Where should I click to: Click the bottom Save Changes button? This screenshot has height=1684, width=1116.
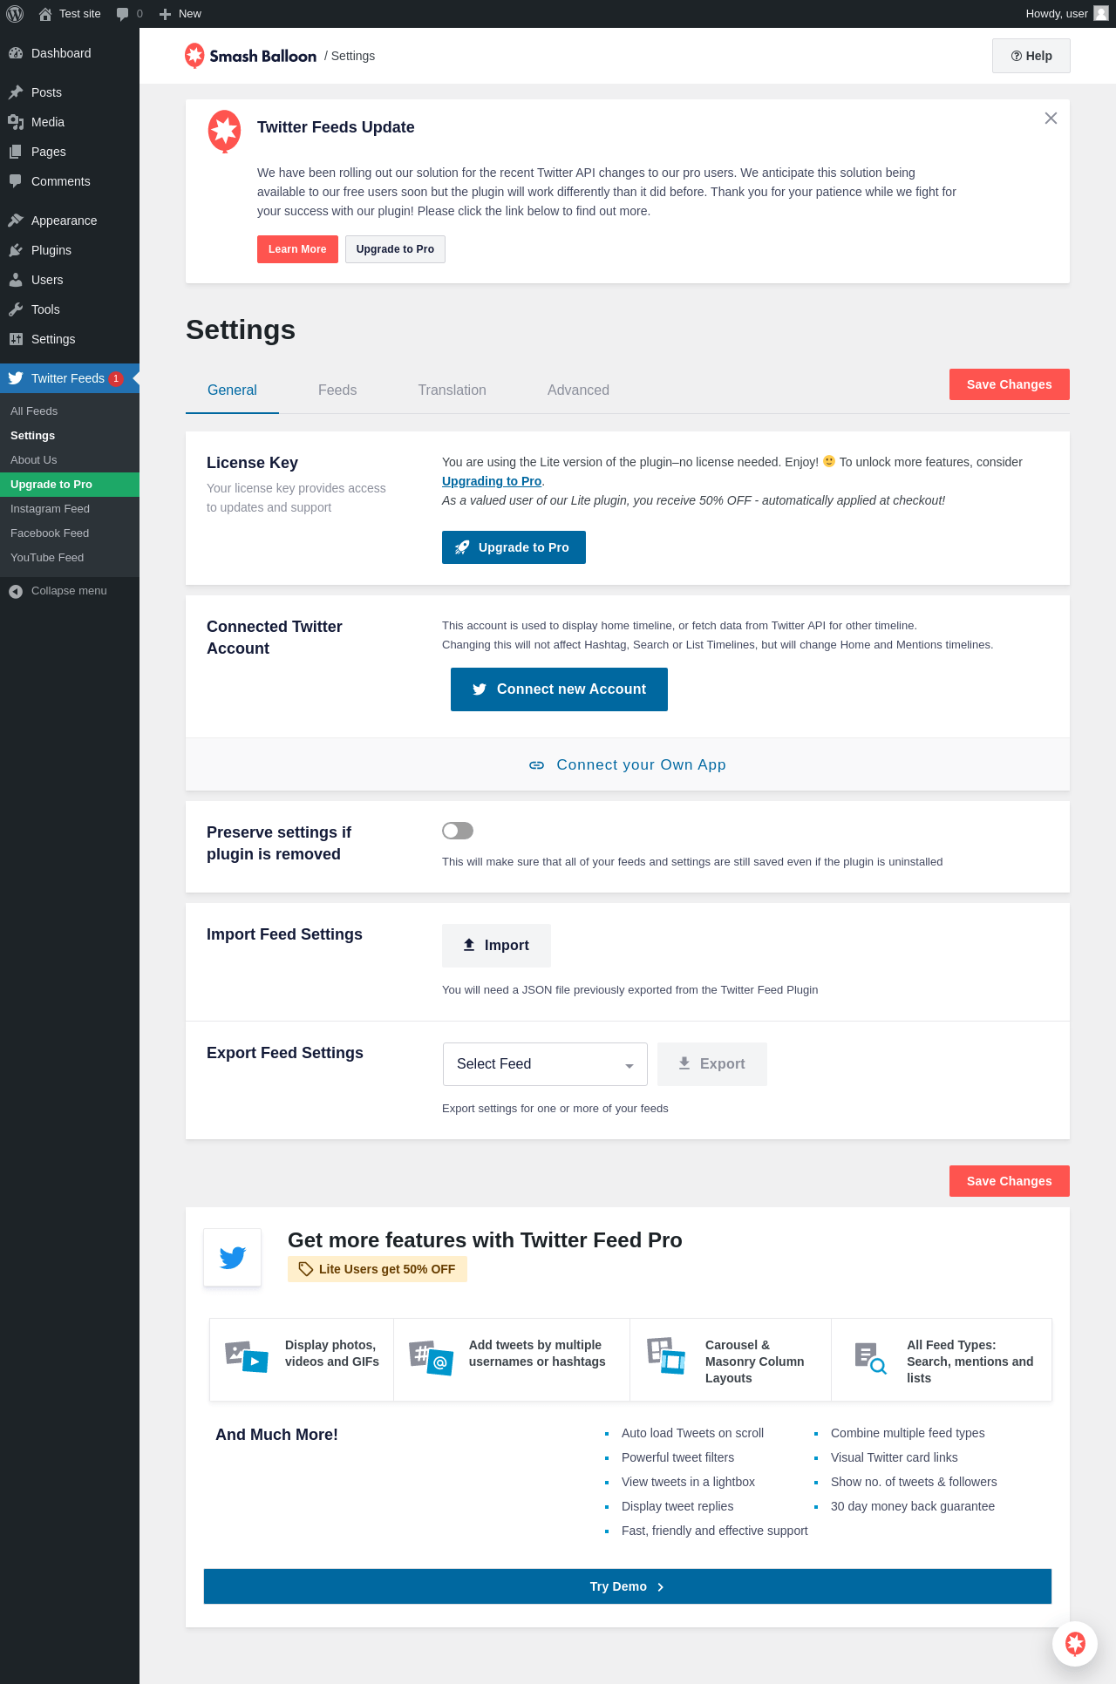[x=1010, y=1181]
